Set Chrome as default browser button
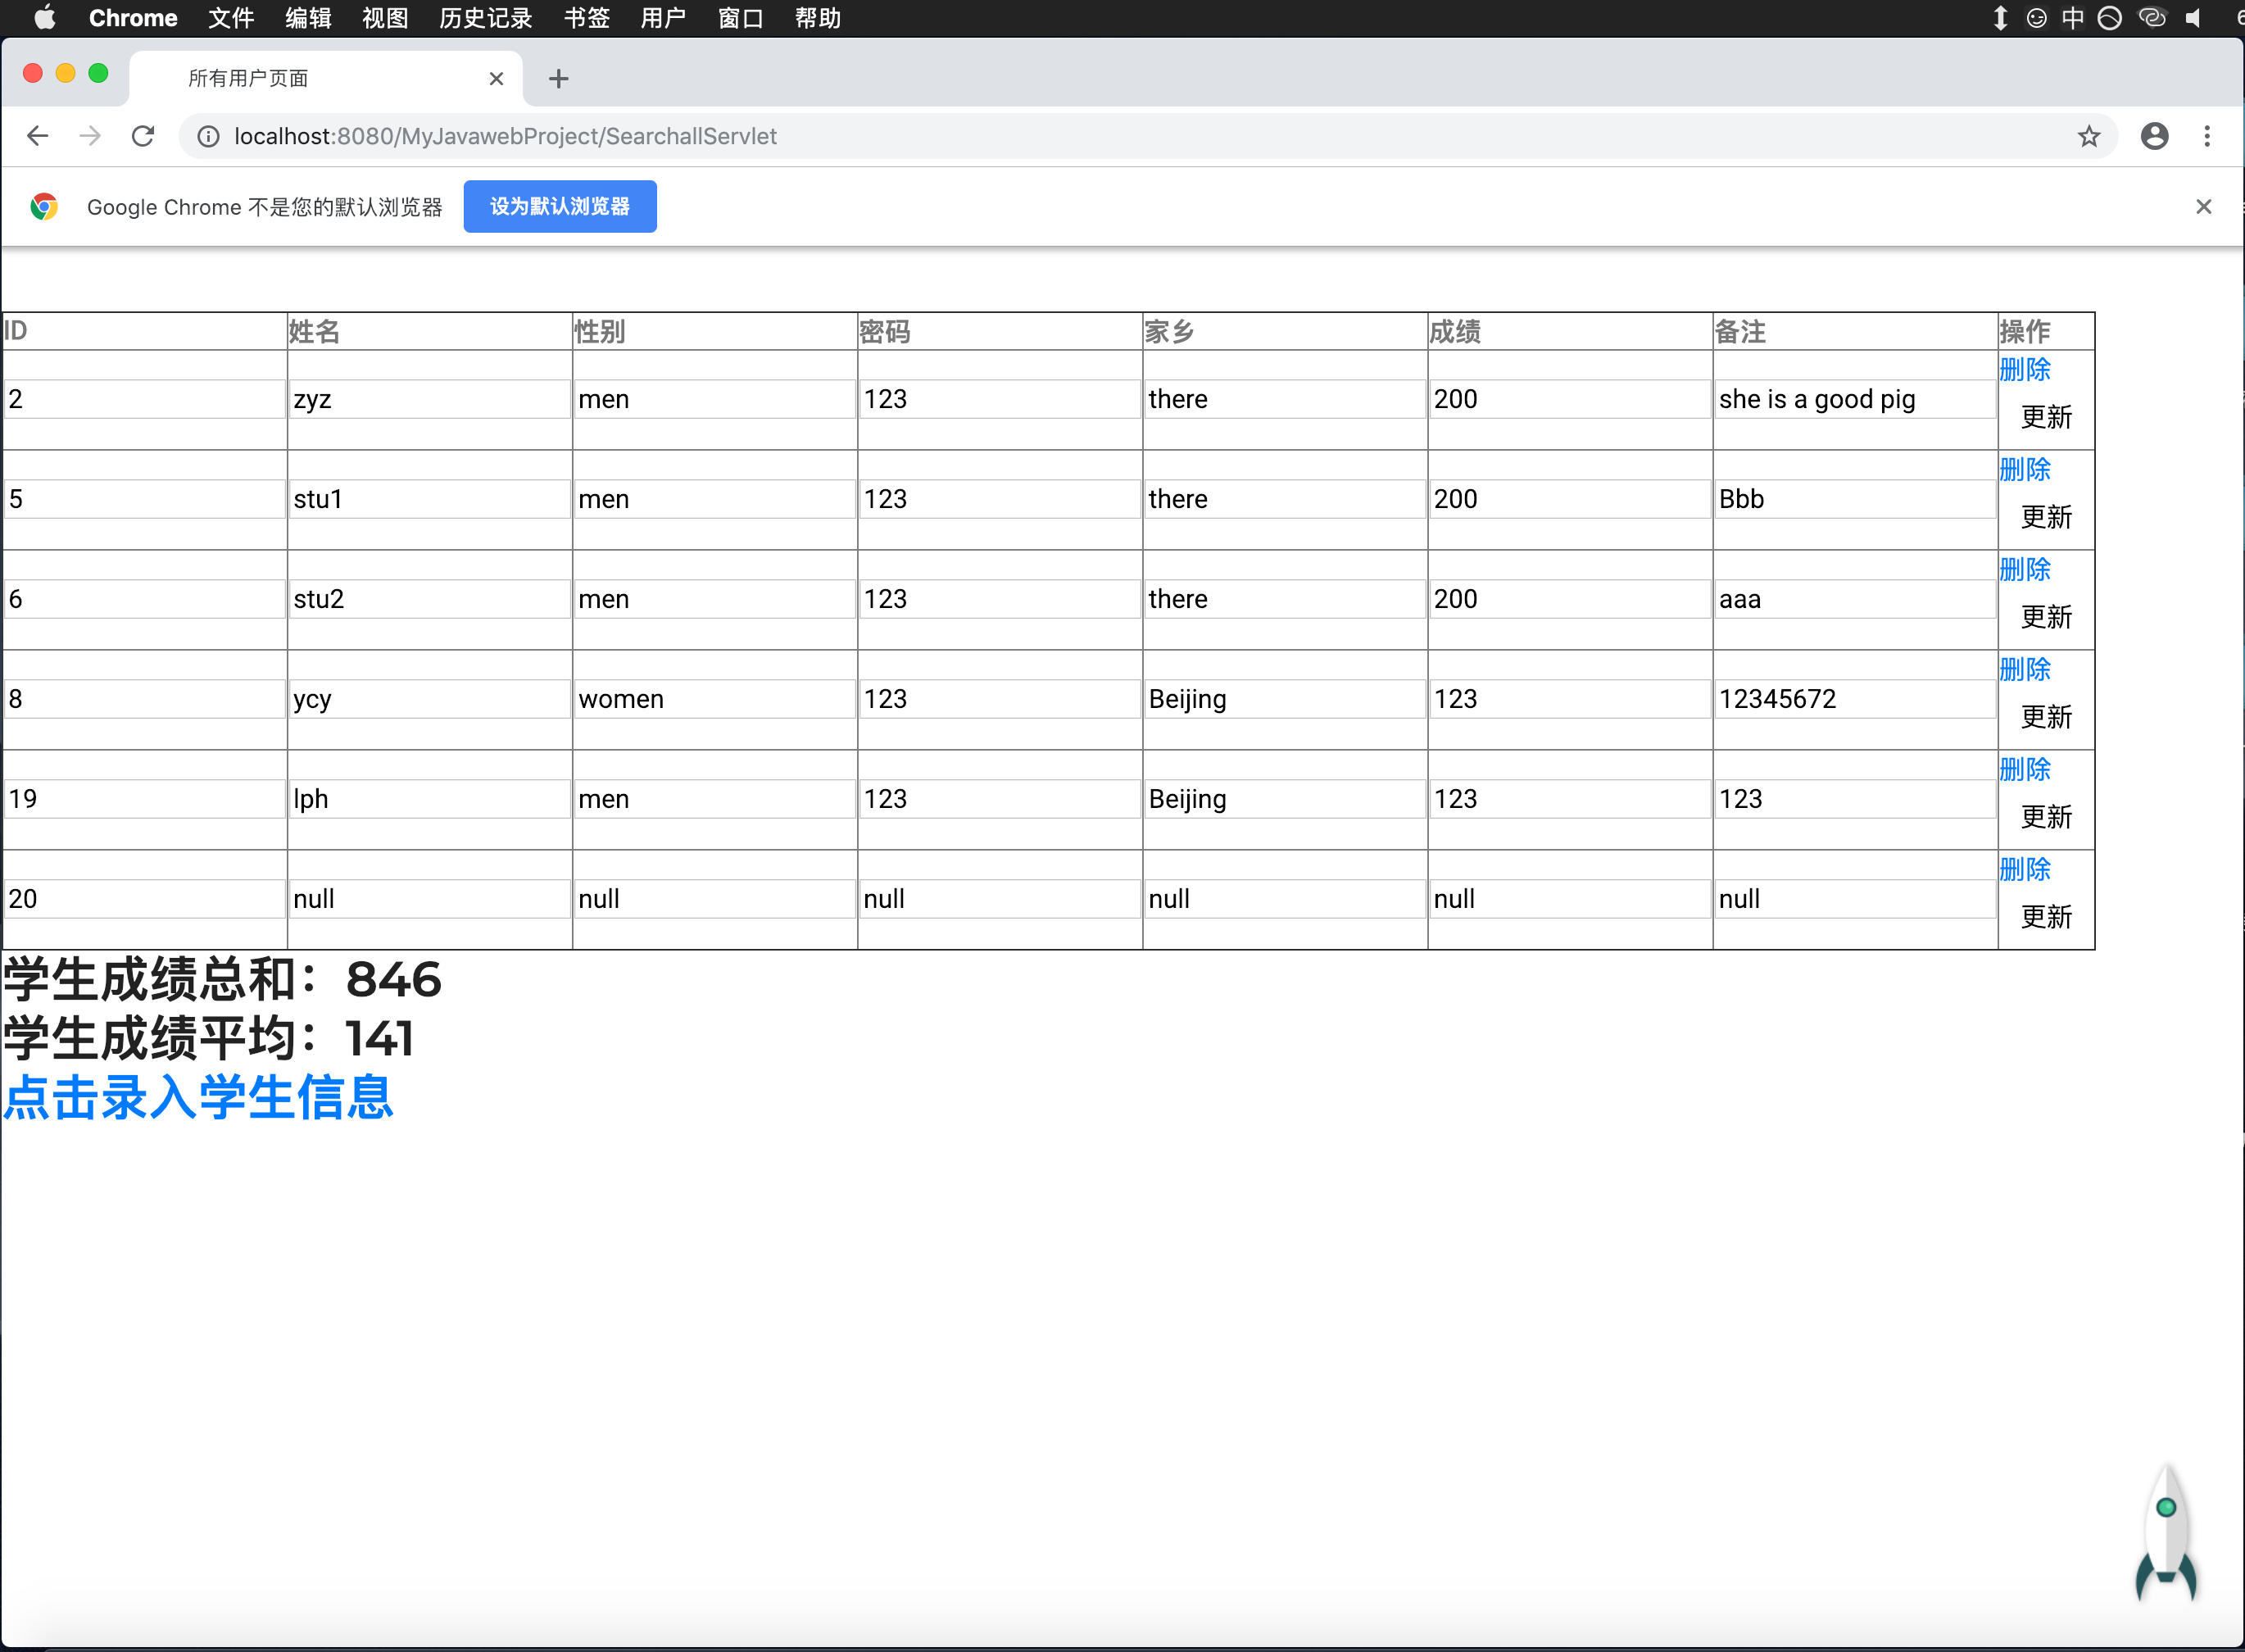Screen dimensions: 2245x1652 (559, 207)
